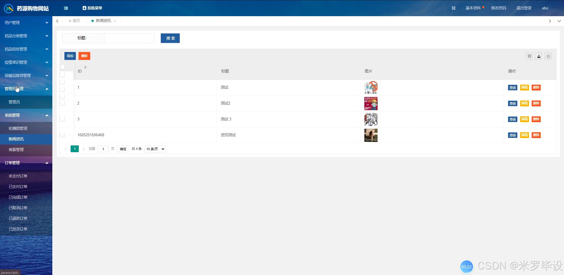Screen dimensions: 564x275
Task: Click the export table icon
Action: pos(539,56)
